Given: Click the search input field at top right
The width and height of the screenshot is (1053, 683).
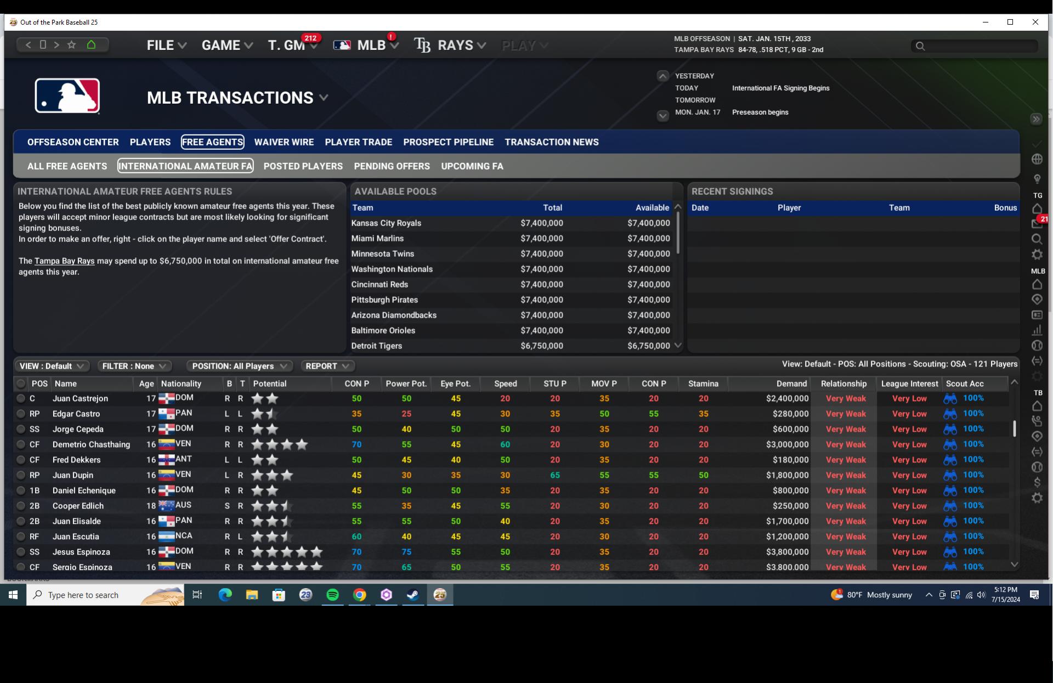Looking at the screenshot, I should click(980, 46).
